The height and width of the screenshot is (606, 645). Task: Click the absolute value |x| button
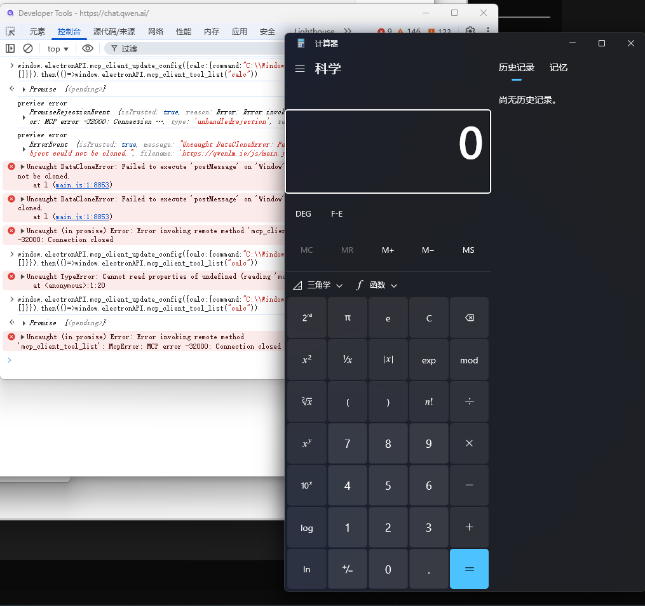(x=388, y=360)
